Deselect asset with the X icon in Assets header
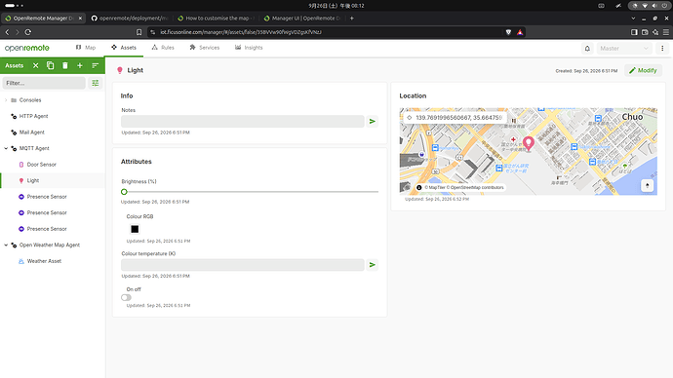The width and height of the screenshot is (673, 378). pyautogui.click(x=36, y=65)
